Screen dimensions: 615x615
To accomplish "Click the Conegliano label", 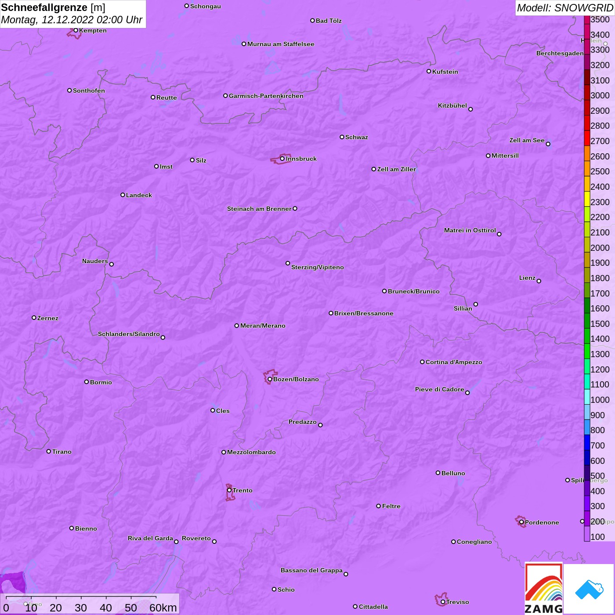I will (x=474, y=542).
